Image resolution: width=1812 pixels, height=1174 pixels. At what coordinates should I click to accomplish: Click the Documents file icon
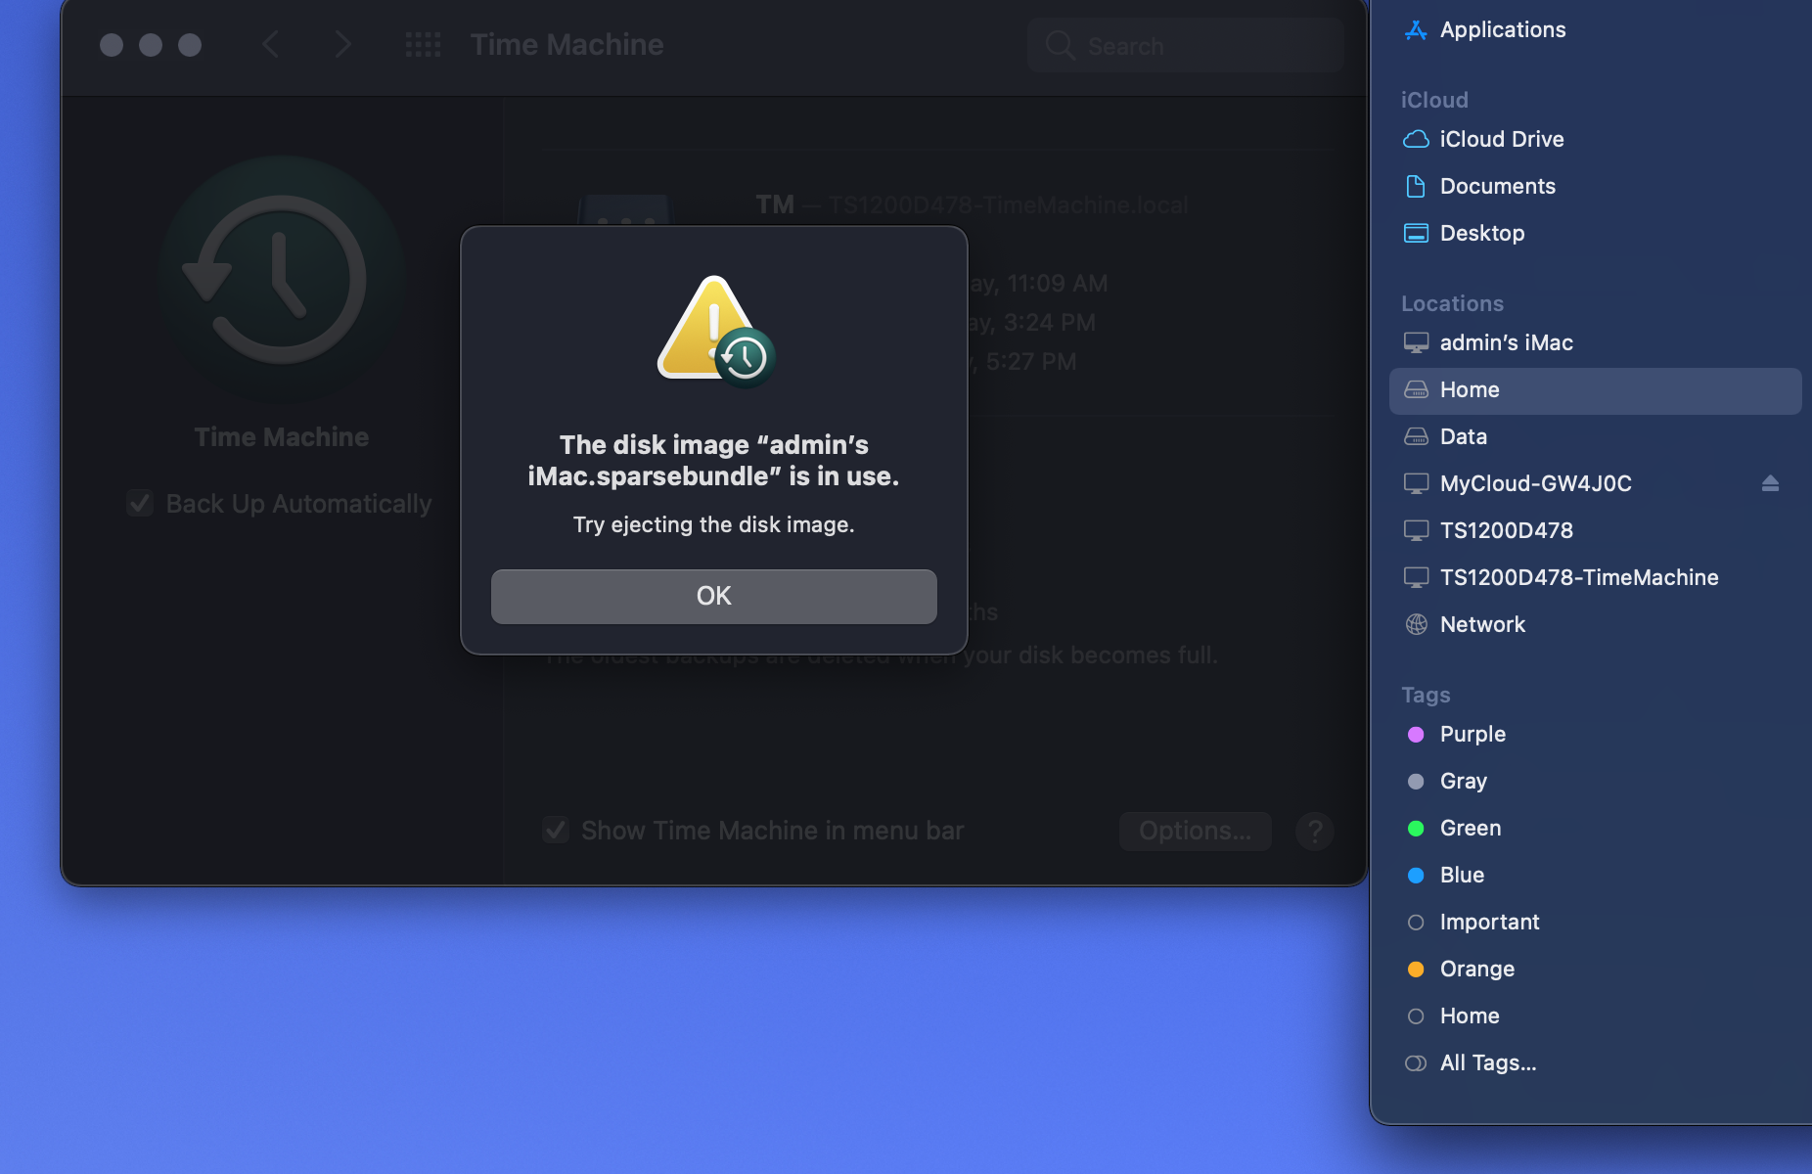[1416, 186]
